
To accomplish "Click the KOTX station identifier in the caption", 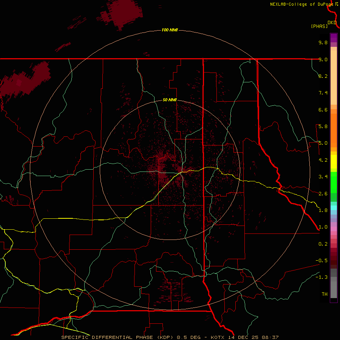I will 218,337.
